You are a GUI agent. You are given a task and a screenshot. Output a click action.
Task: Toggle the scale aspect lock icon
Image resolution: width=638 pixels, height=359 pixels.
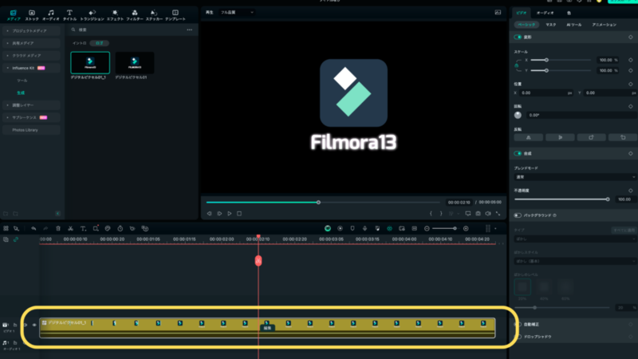516,65
